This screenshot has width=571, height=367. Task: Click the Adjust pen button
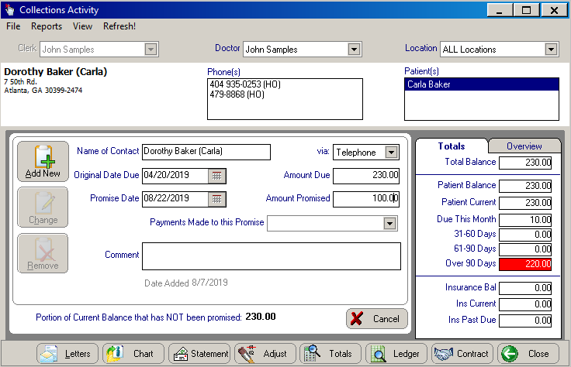(x=265, y=354)
